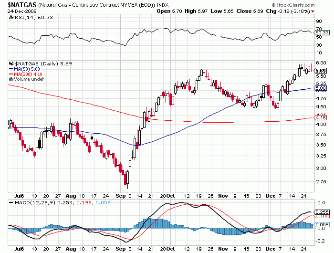Click the 0.196 MACD signal value tag
This screenshot has width=334, height=253.
(322, 216)
